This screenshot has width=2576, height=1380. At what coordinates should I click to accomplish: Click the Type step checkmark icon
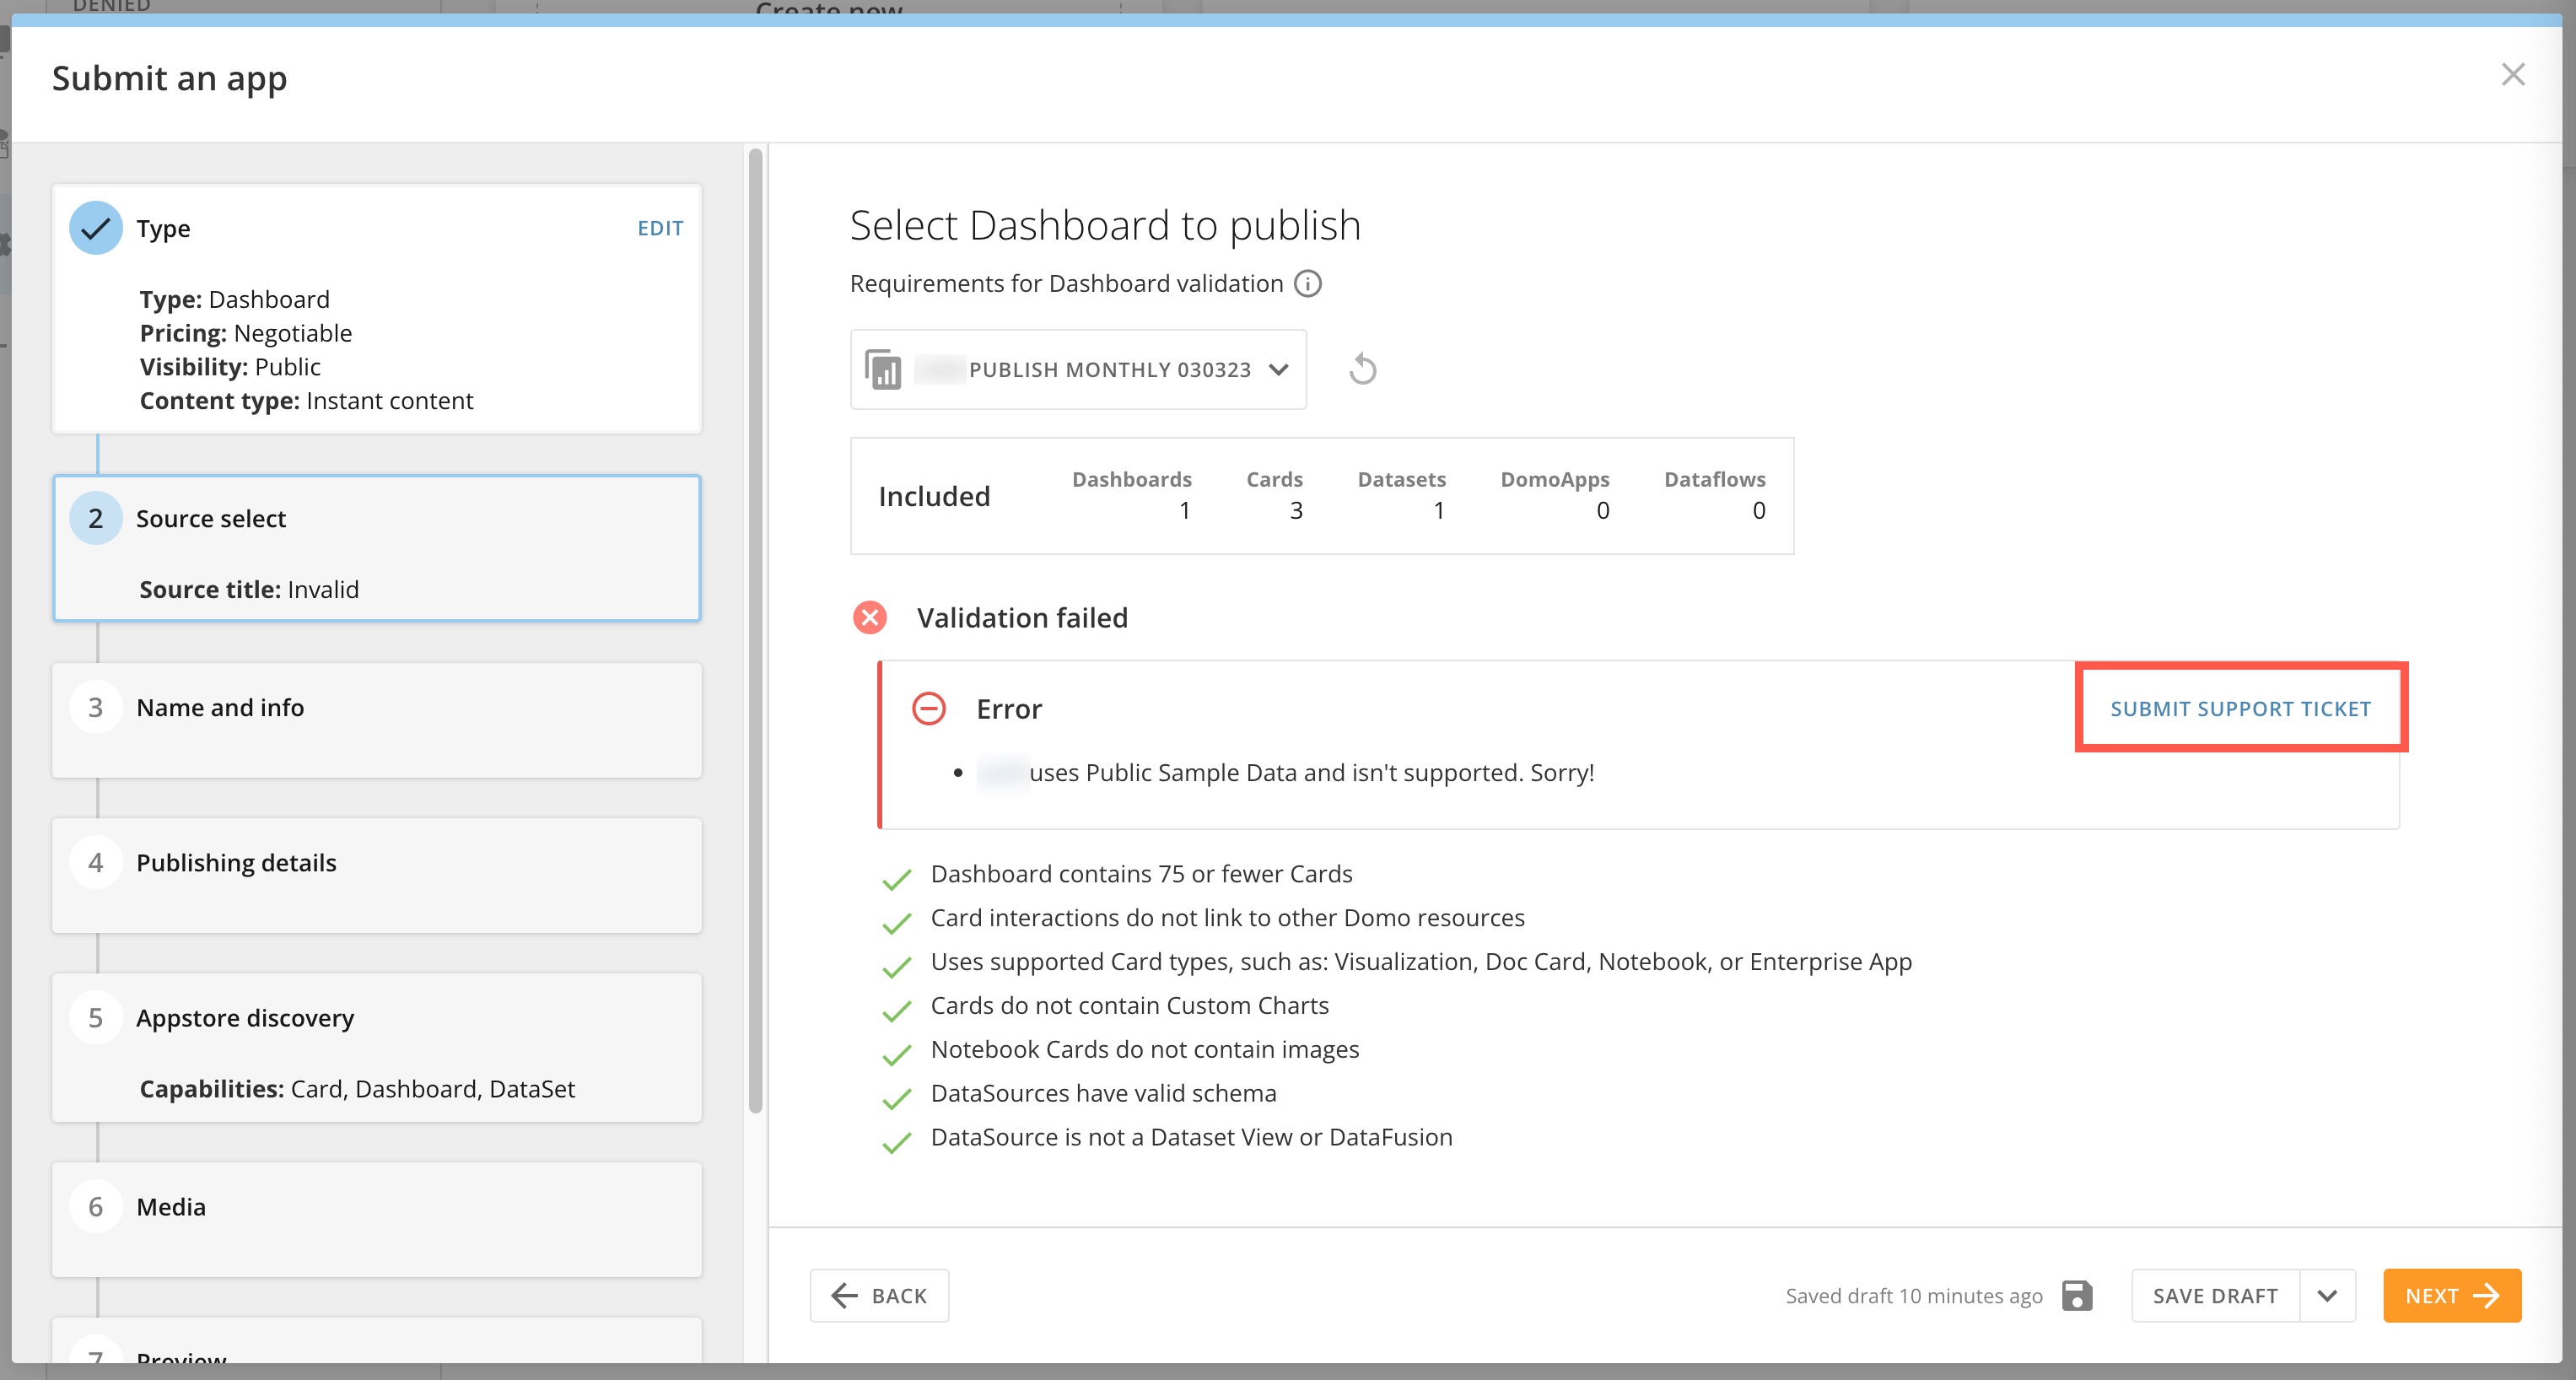96,228
